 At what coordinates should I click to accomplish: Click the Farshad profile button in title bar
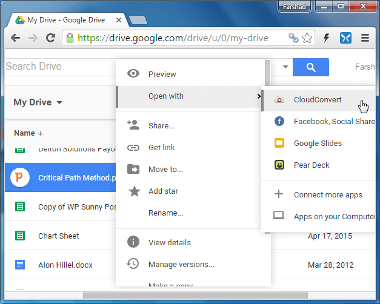(294, 7)
